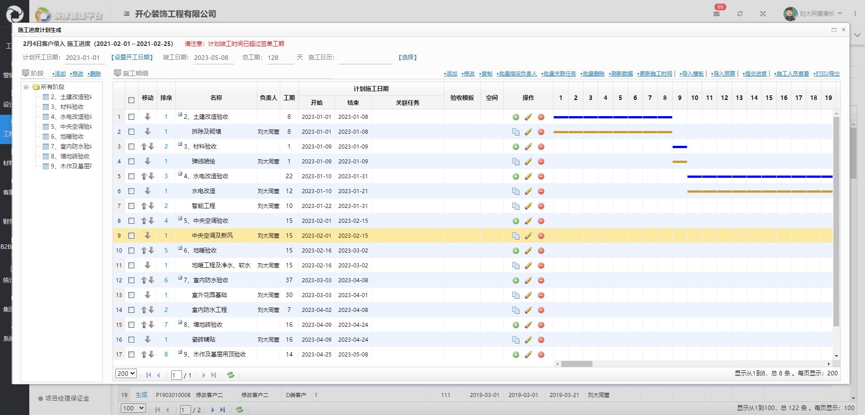Open notifications with 99 badge
The height and width of the screenshot is (415, 865).
(x=717, y=14)
